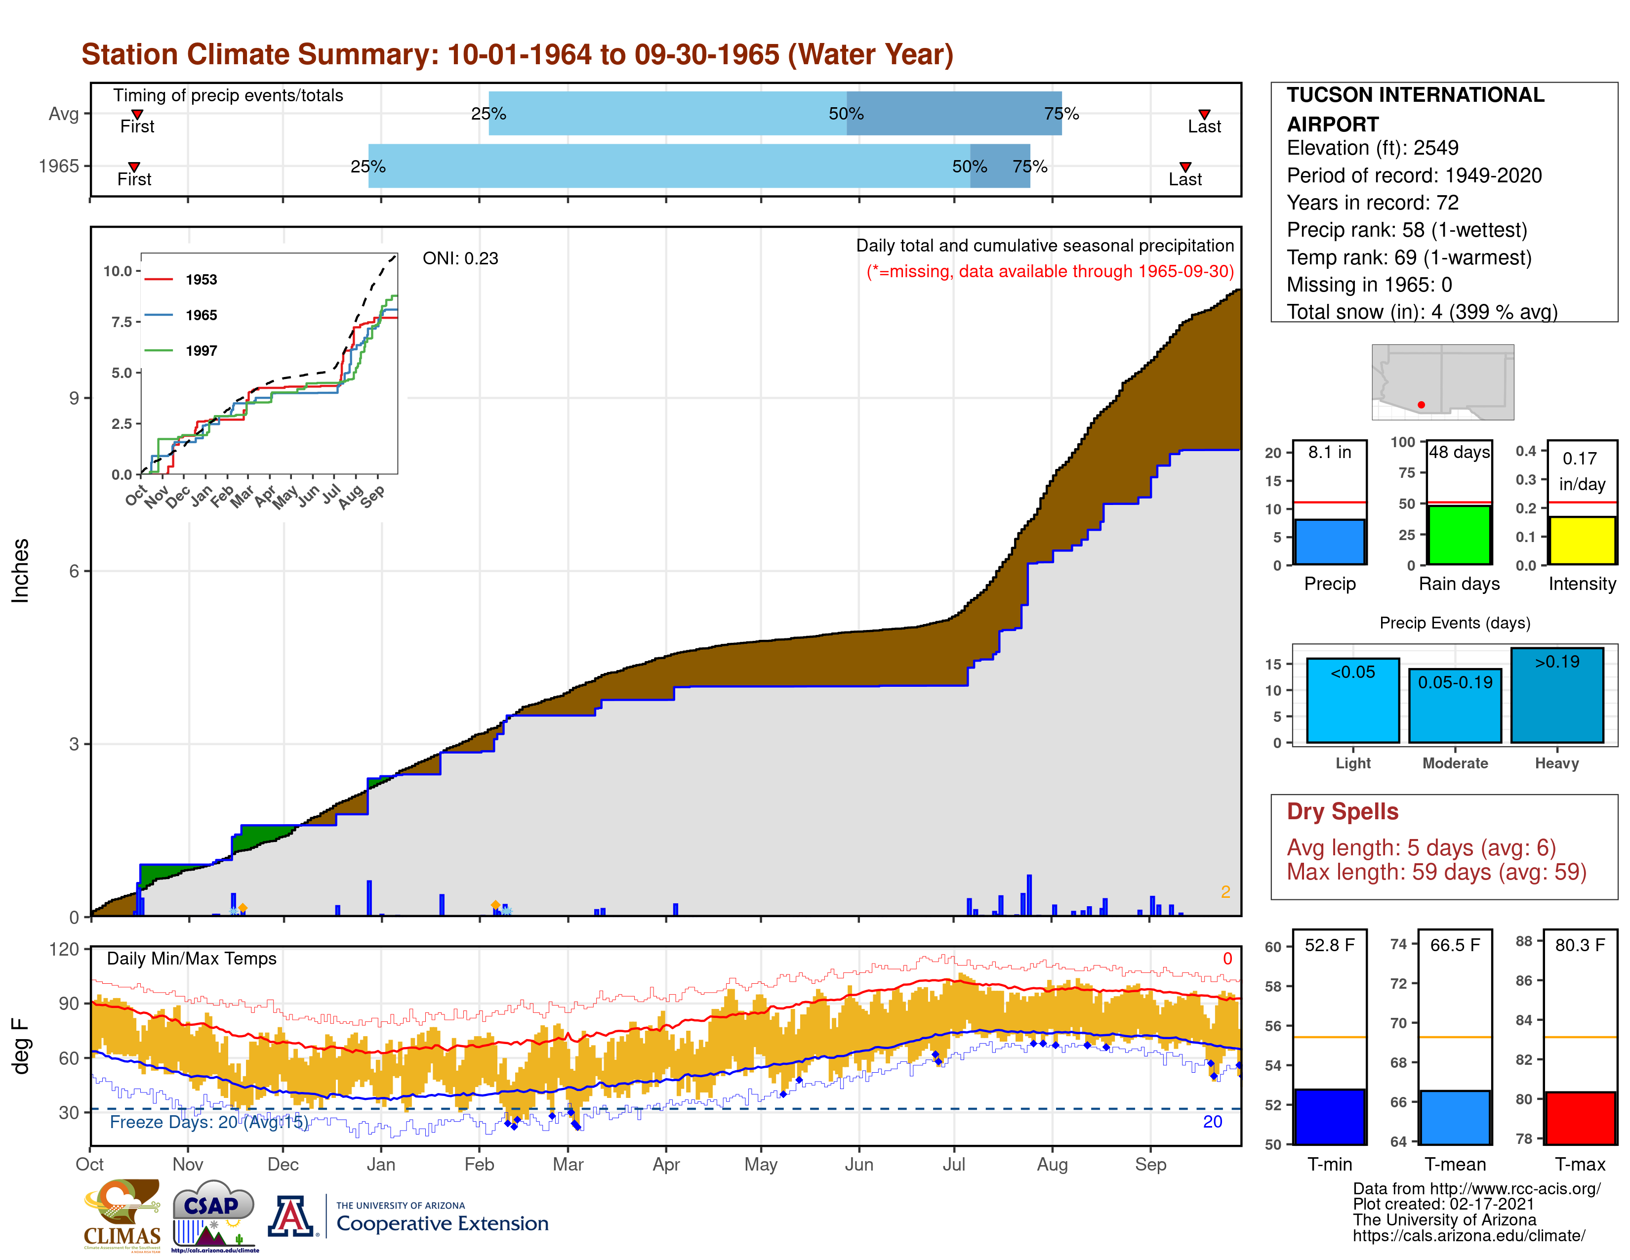
Task: Click the red 0 count in temperature chart
Action: [1228, 959]
